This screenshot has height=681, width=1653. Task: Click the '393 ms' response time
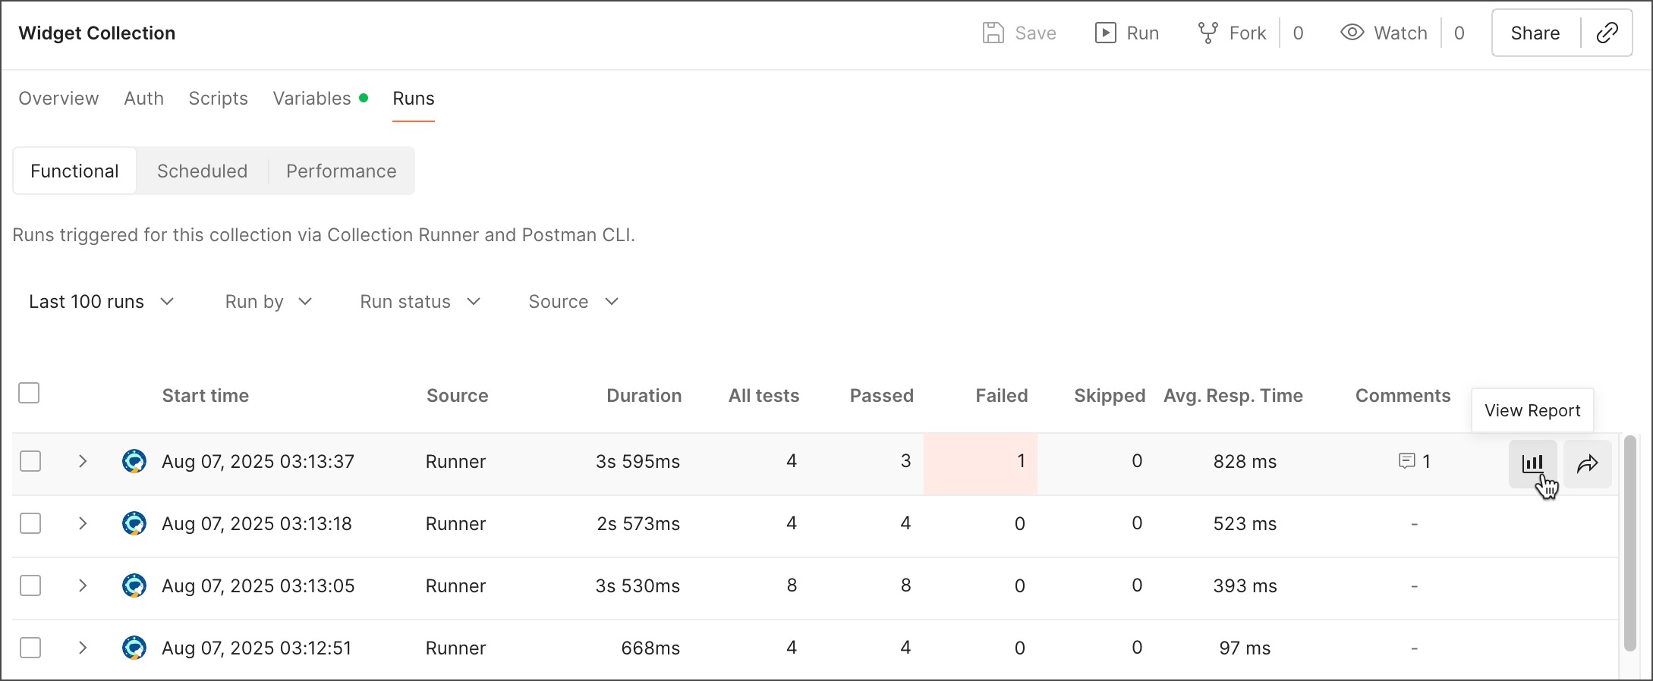tap(1245, 585)
